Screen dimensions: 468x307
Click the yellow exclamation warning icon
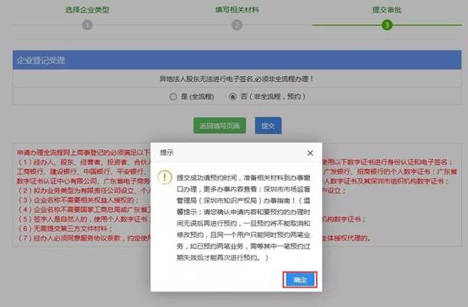165,177
